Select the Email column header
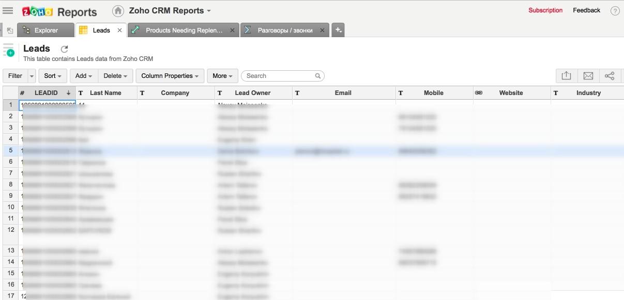 (x=344, y=93)
